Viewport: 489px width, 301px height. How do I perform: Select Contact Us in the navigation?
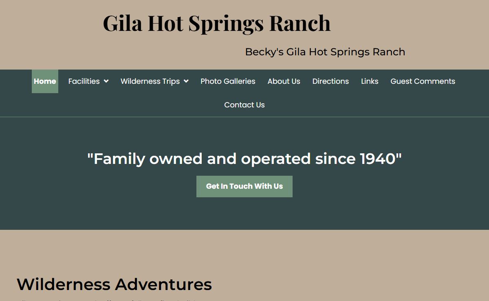click(x=244, y=105)
